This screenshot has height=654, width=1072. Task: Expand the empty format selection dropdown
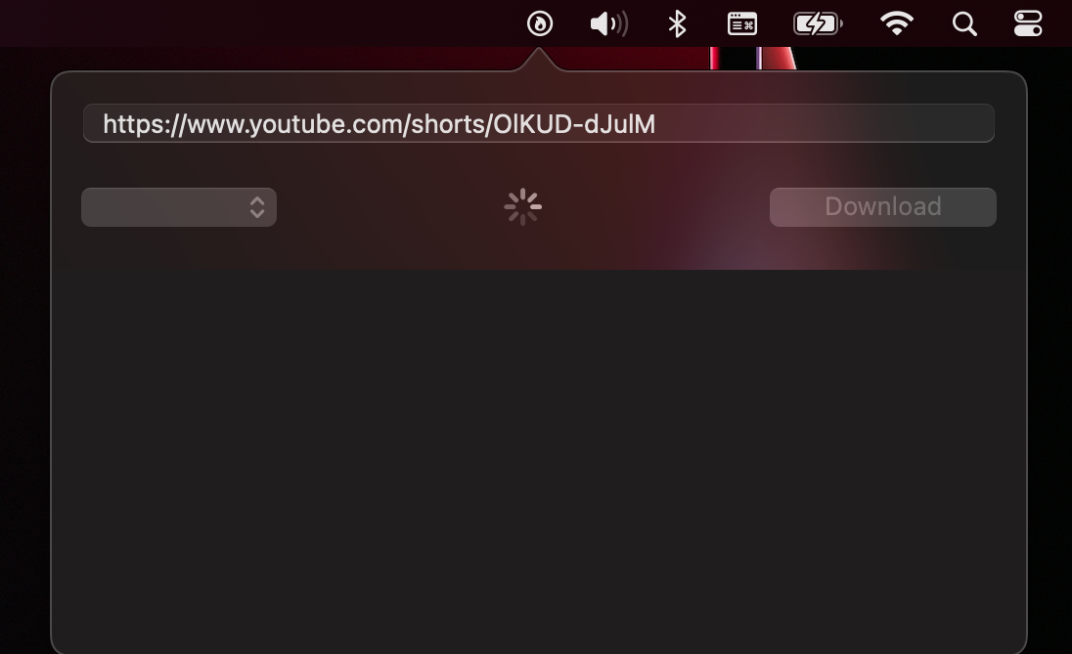(179, 207)
